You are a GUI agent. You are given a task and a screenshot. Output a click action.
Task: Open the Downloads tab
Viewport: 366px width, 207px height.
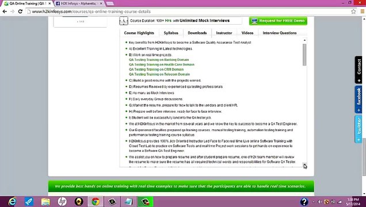[x=197, y=33]
